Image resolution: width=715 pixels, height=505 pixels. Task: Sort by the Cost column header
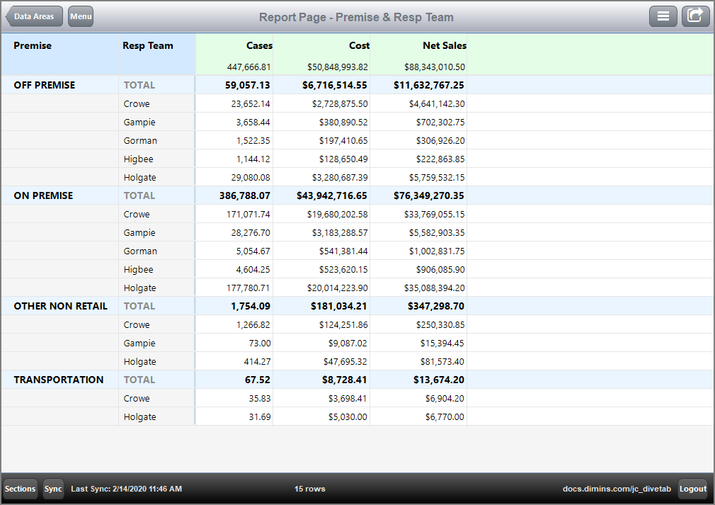click(x=361, y=45)
